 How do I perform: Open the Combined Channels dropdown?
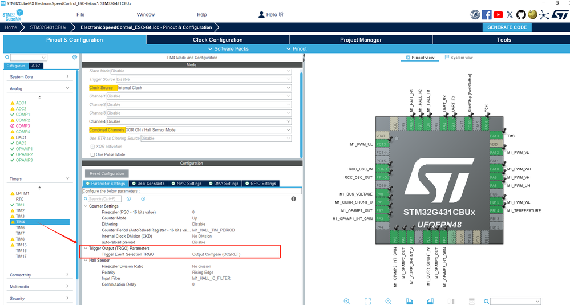(x=208, y=130)
